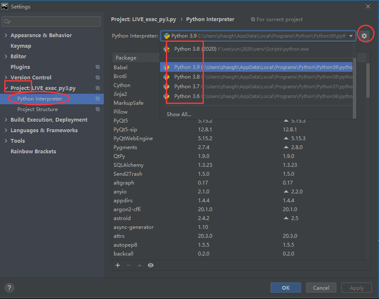Click the project-level icon beside Python Interpreter
Viewport: 379px width, 299px height.
[97, 99]
